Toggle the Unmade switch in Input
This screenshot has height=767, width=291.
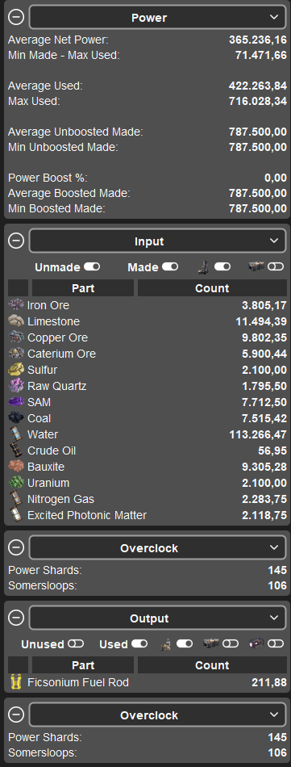point(92,267)
